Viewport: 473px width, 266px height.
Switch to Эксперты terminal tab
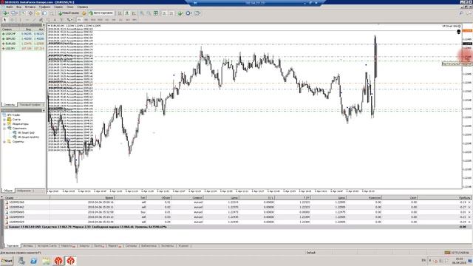(x=167, y=246)
